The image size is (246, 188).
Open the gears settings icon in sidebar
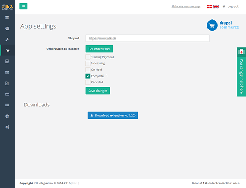coord(7,127)
